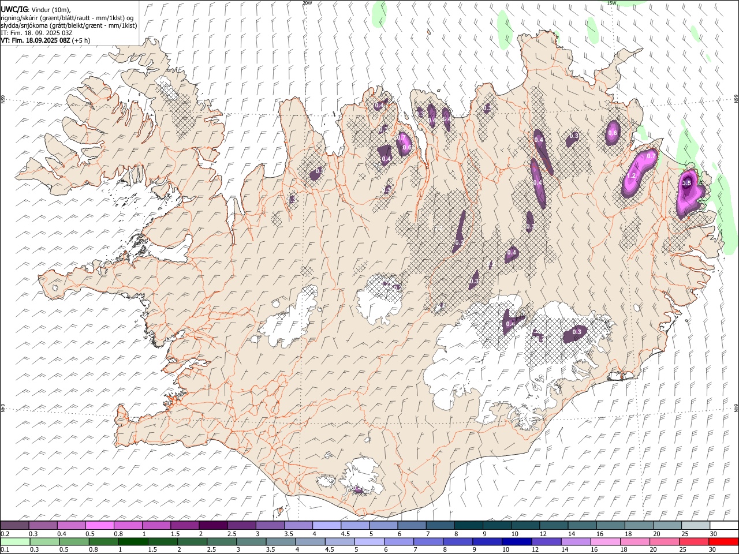
Task: Pick the blue 8–9 rain legend swatch
Action: 458,541
